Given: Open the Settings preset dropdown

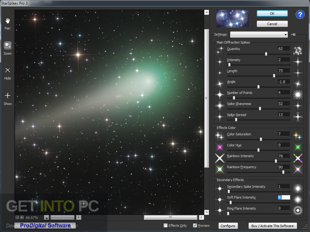Looking at the screenshot, I should coord(259,34).
